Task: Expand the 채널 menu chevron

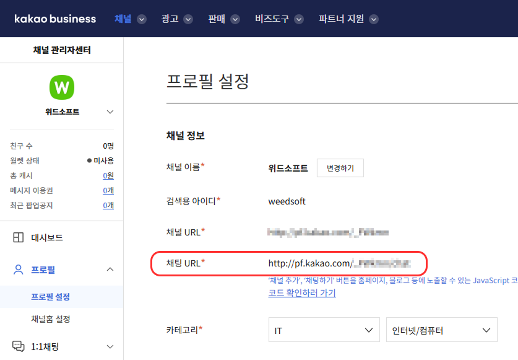Action: 142,20
